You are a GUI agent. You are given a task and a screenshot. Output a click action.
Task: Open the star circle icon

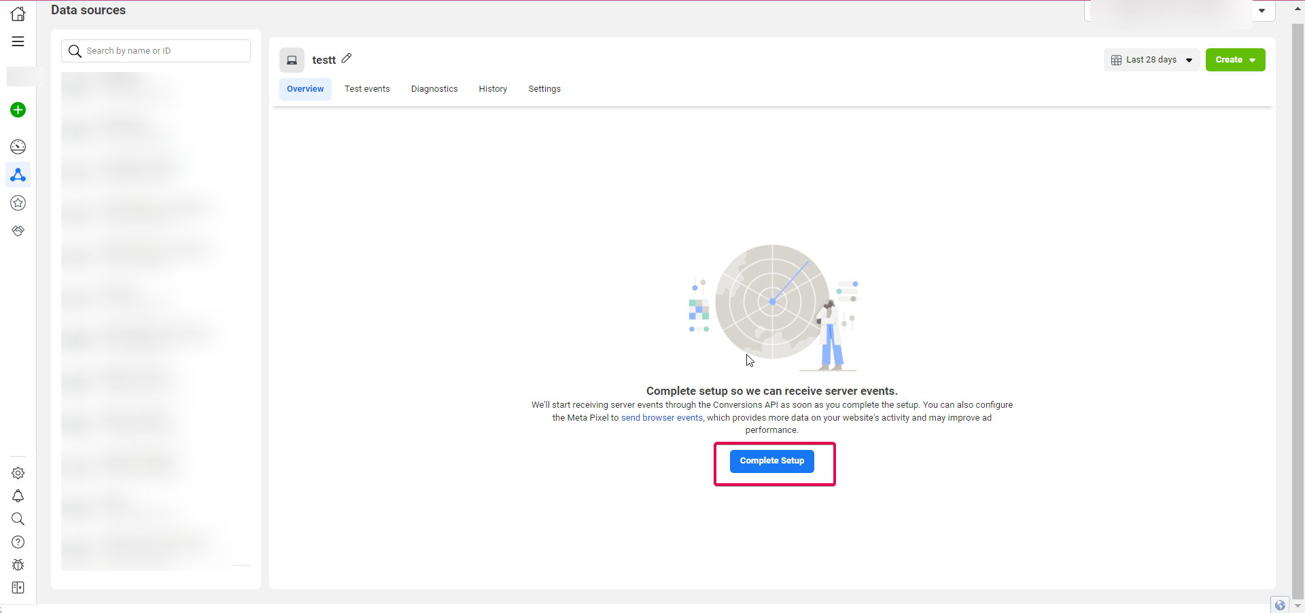point(18,203)
